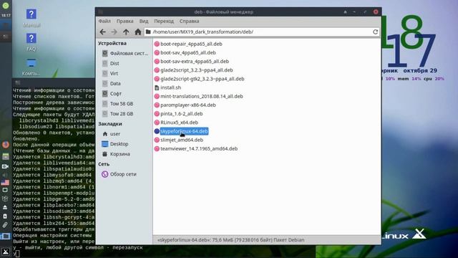Open the Переход menu
Image resolution: width=458 pixels, height=258 pixels.
164,21
